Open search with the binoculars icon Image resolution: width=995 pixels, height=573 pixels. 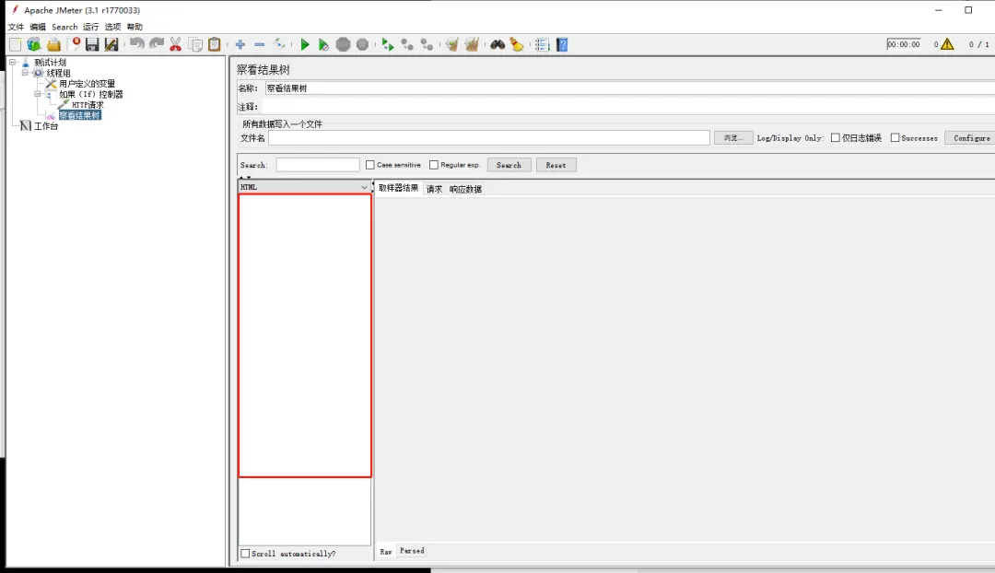[x=497, y=44]
